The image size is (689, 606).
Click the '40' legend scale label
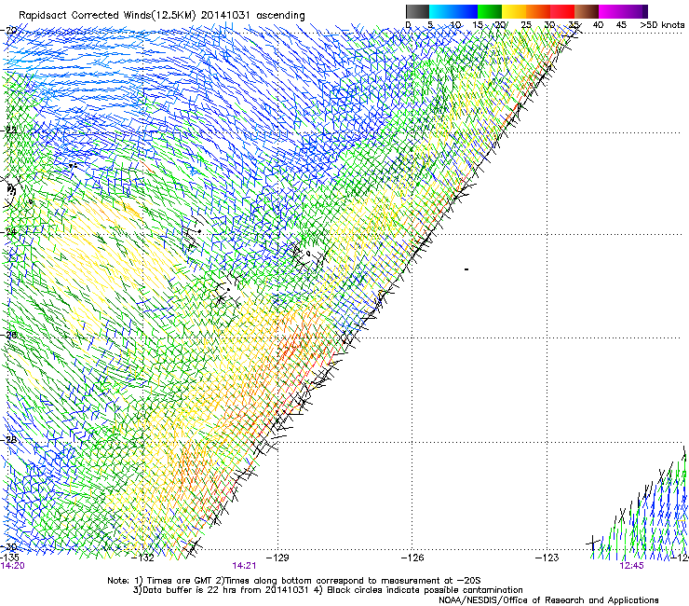tap(598, 25)
